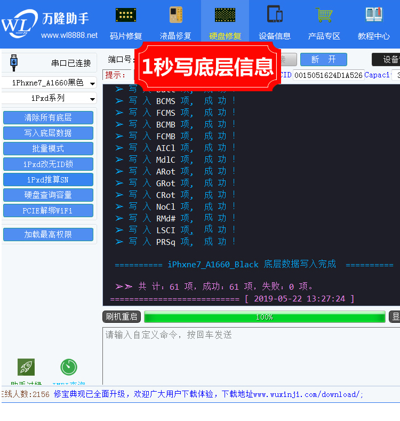Click the WL 万隆助手 logo

[46, 23]
